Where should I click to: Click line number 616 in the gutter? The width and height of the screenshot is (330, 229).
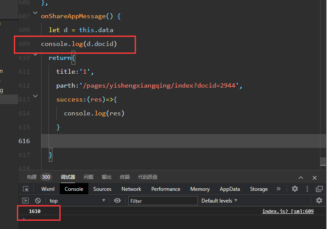click(24, 141)
